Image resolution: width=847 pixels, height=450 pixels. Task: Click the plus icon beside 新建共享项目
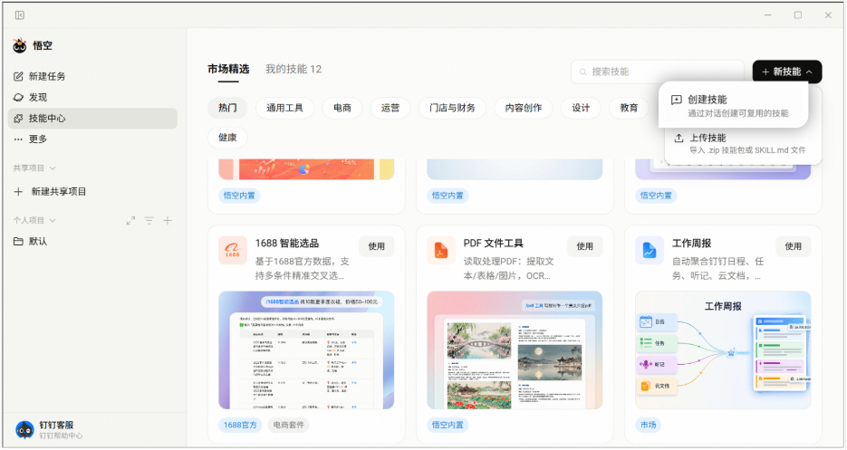(x=18, y=192)
